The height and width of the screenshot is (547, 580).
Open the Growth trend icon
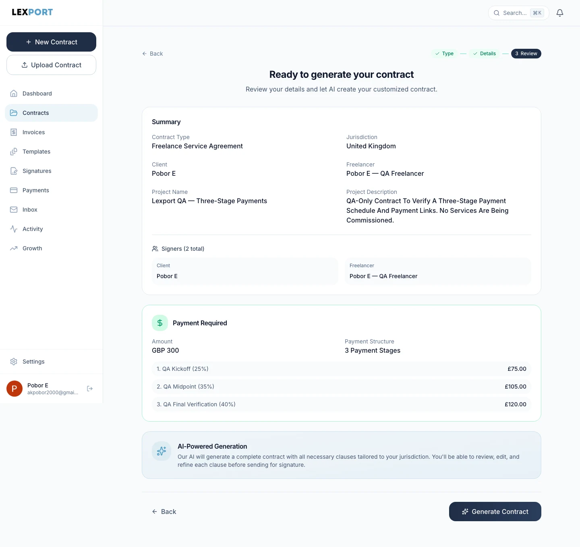[x=14, y=248]
